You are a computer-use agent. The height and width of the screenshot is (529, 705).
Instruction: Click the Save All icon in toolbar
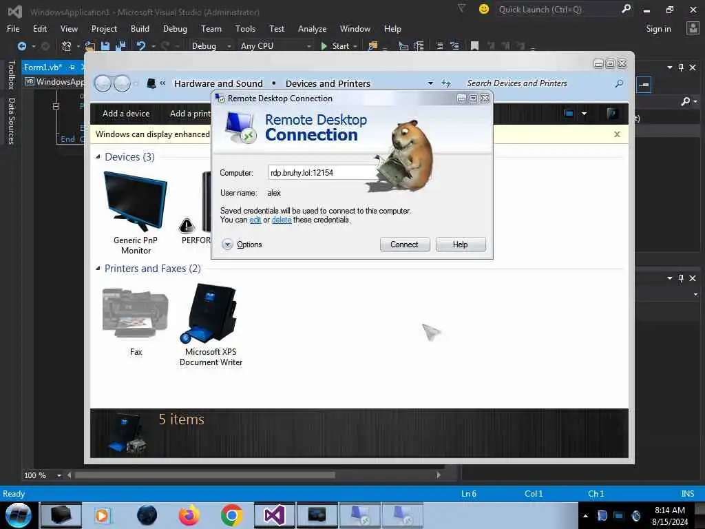(120, 46)
